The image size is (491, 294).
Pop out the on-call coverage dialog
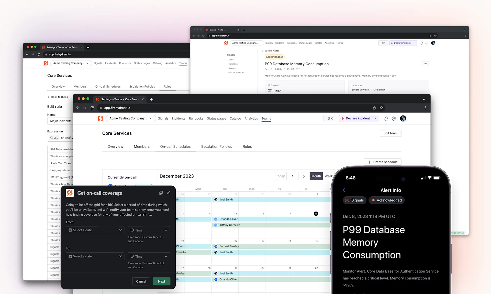(161, 193)
